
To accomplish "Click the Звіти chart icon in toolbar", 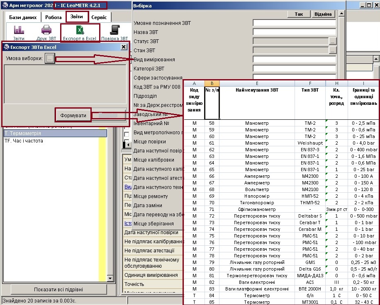I will pos(19,30).
